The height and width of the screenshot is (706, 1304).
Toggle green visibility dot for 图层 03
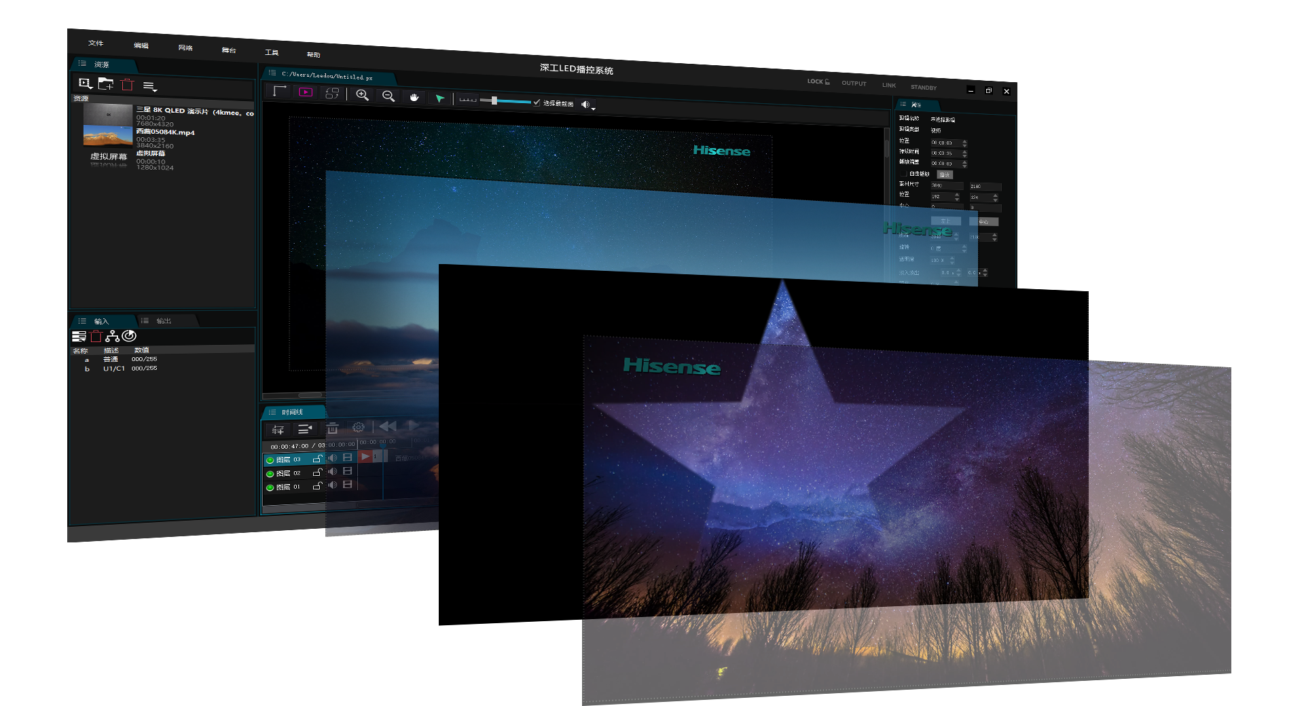tap(270, 460)
